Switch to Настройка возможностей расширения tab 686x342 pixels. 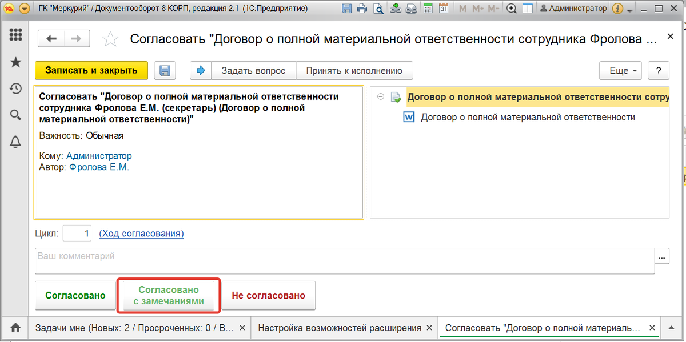coord(340,328)
